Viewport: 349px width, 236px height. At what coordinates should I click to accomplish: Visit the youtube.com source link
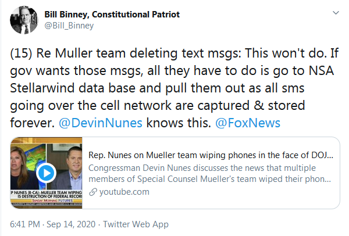point(124,192)
